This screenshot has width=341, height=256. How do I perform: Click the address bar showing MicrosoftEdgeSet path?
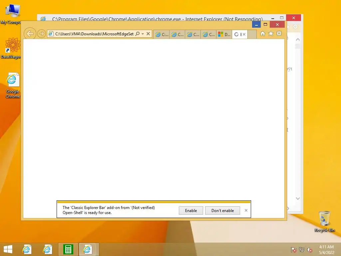94,34
